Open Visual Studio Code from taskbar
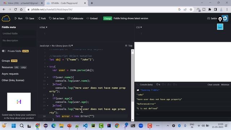This screenshot has width=231, height=130. [x=85, y=126]
